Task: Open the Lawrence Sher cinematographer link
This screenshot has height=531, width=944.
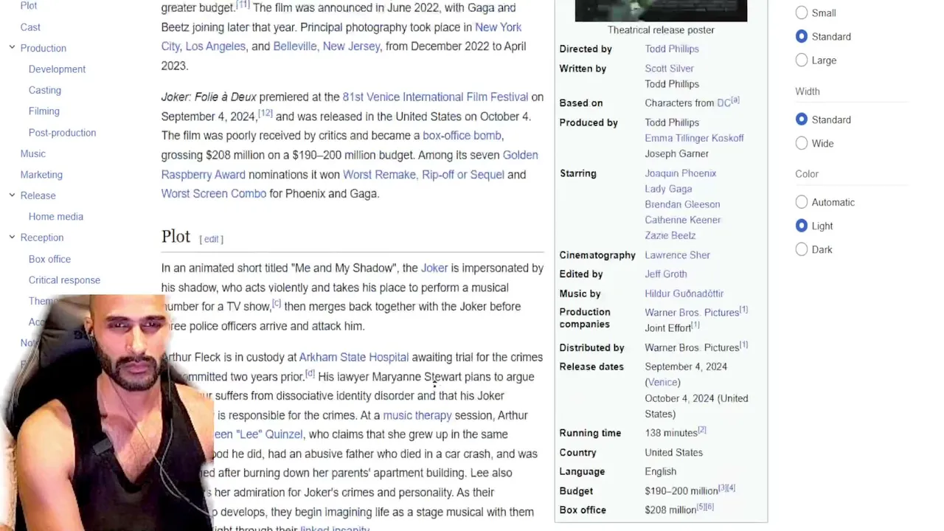Action: (x=678, y=255)
